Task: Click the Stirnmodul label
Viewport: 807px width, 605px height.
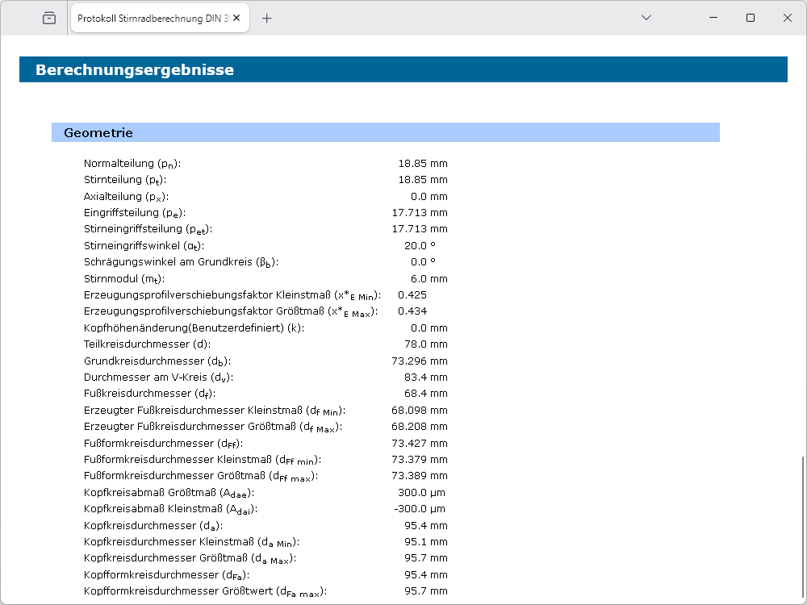Action: pos(124,279)
